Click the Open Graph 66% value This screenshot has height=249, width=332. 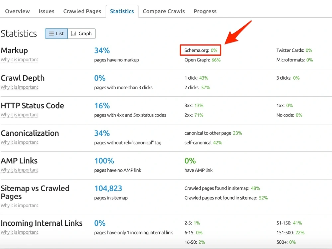[216, 60]
